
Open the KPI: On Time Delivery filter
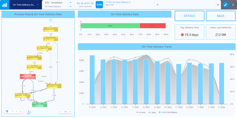[118, 2]
